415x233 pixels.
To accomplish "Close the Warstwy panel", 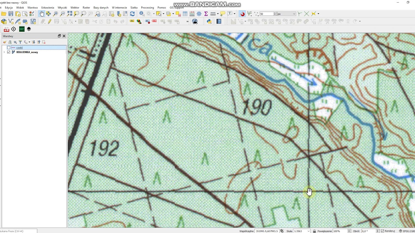I will tap(64, 36).
